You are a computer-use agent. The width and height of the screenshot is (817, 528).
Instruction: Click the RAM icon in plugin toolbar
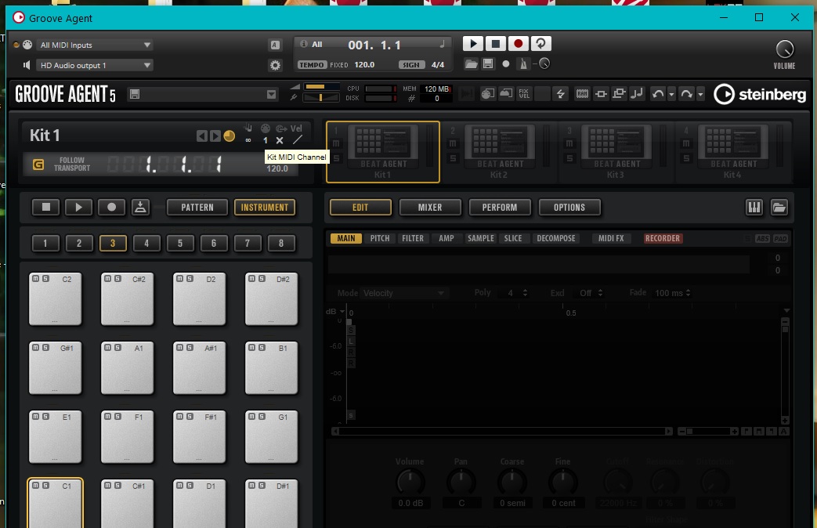(x=582, y=94)
